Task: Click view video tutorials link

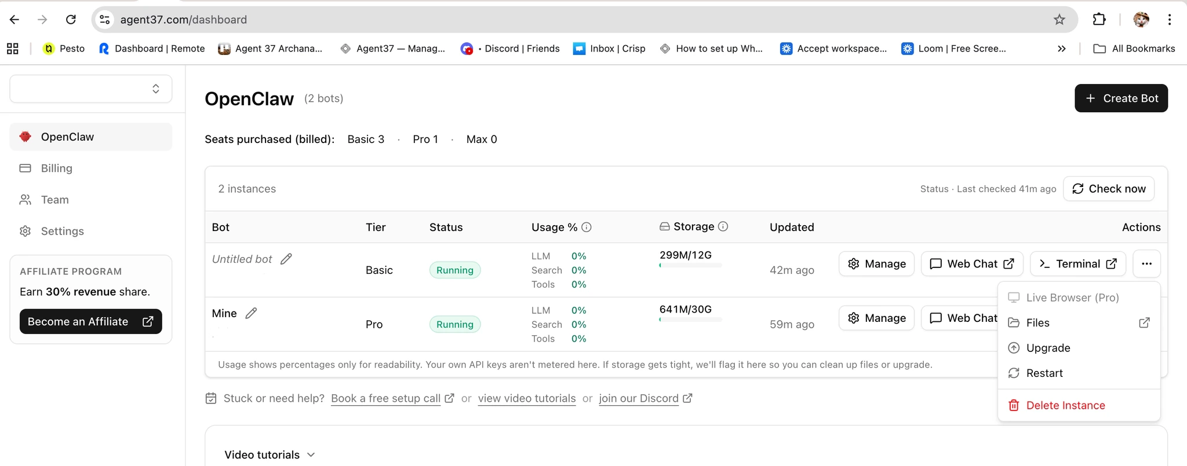Action: pyautogui.click(x=527, y=398)
